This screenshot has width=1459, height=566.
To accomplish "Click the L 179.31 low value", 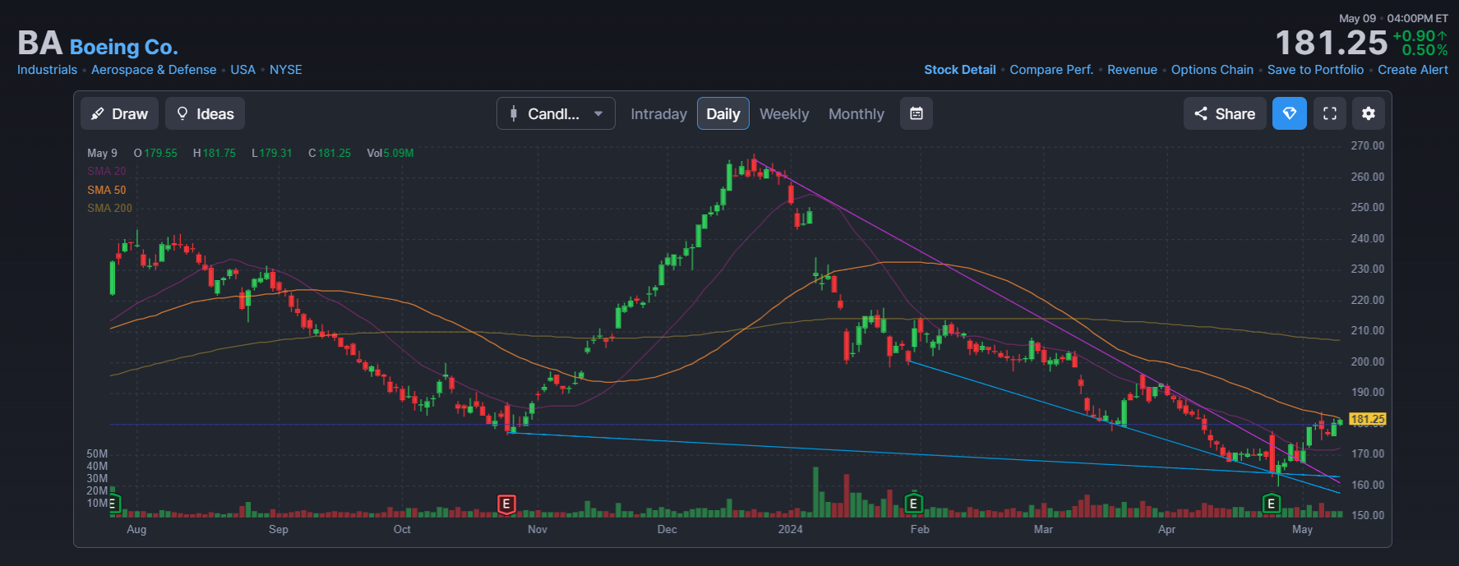I will click(x=272, y=153).
